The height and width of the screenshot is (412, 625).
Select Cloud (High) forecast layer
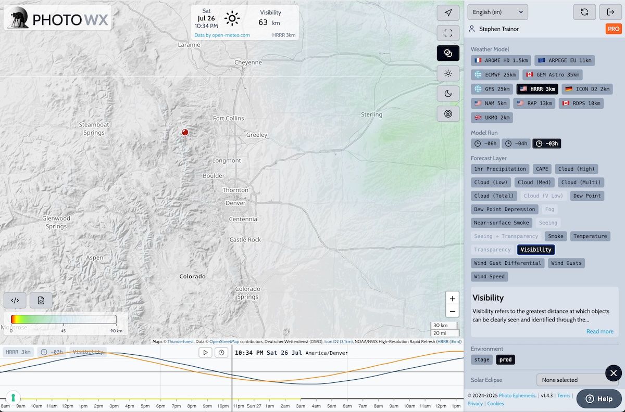point(576,169)
